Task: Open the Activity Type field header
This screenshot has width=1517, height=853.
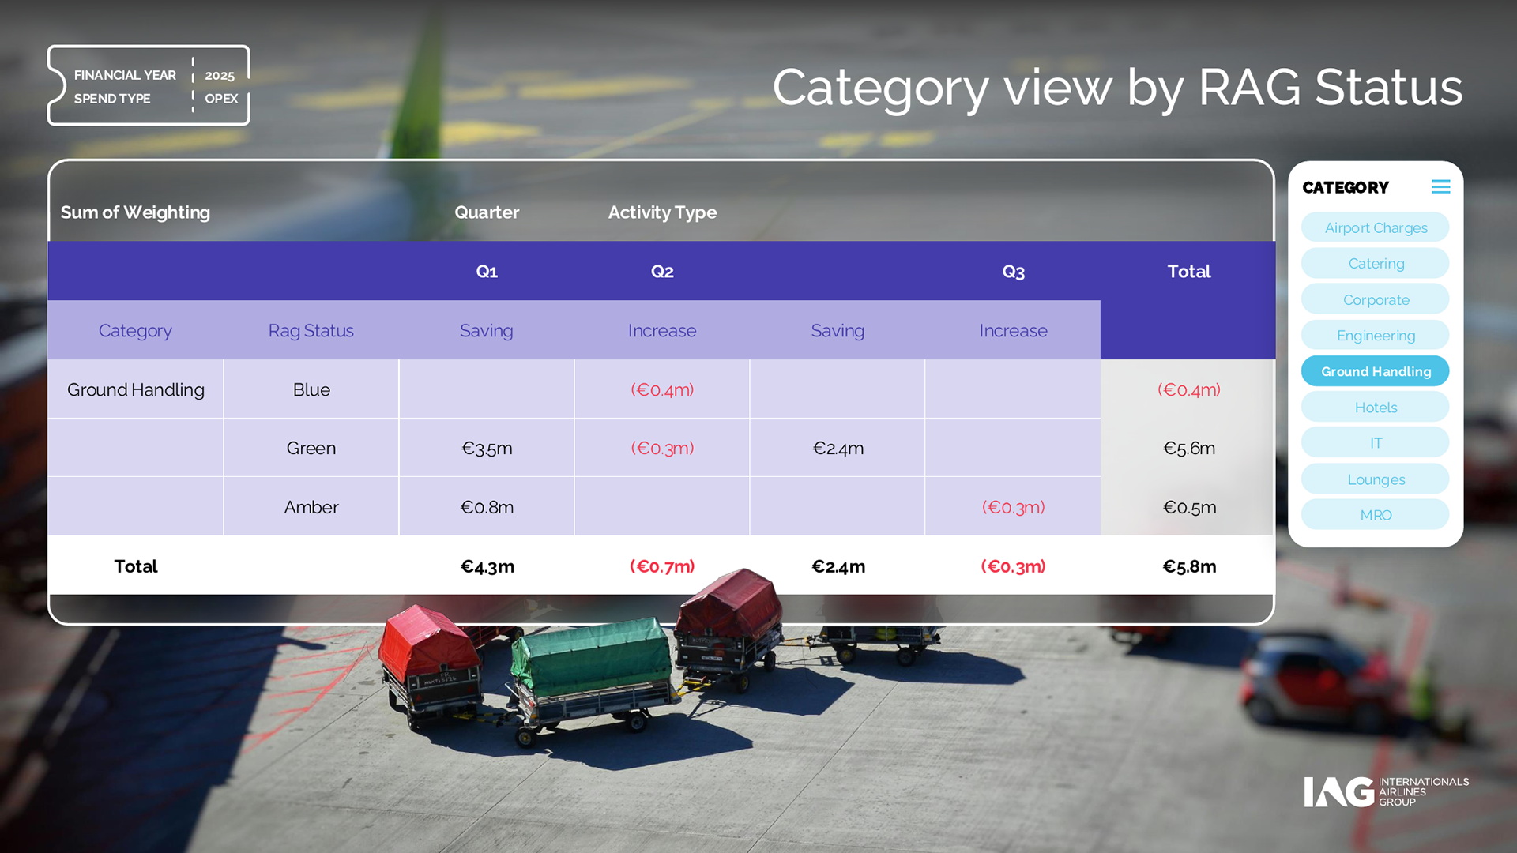Action: pyautogui.click(x=662, y=212)
